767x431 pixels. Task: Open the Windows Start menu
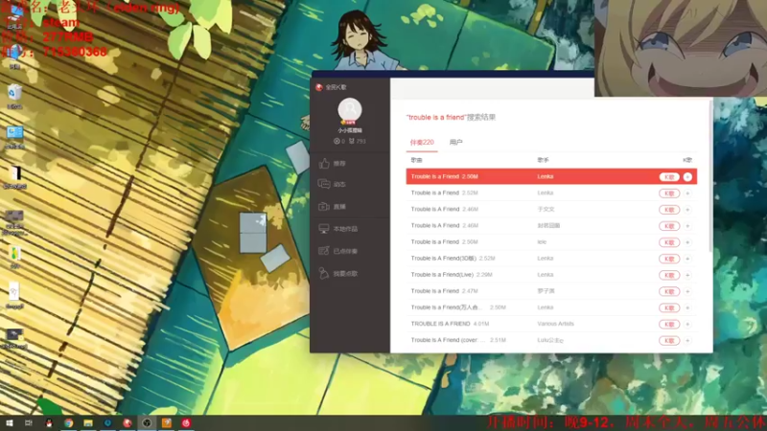[x=9, y=422]
